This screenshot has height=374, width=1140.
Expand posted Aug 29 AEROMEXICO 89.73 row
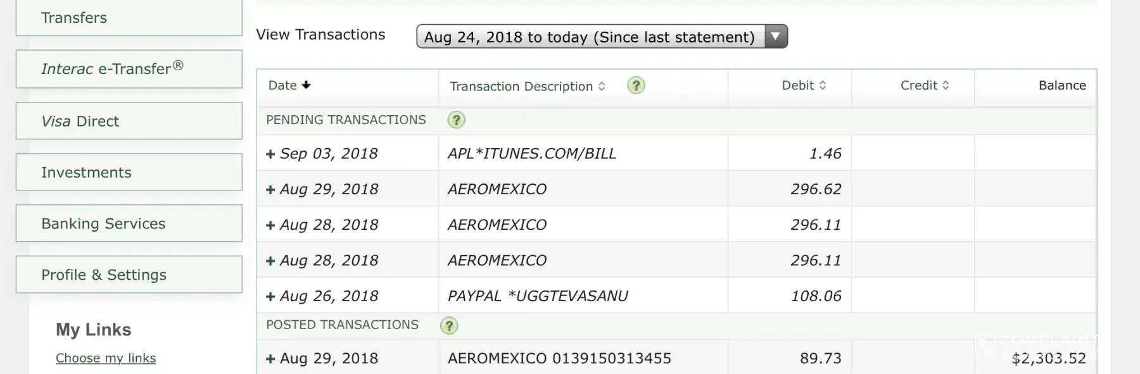[270, 359]
